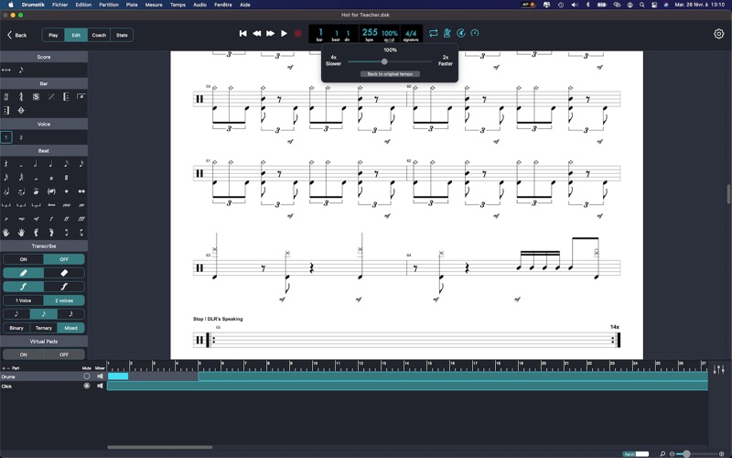Click the zoom slider at the bottom right
The image size is (732, 458).
686,453
